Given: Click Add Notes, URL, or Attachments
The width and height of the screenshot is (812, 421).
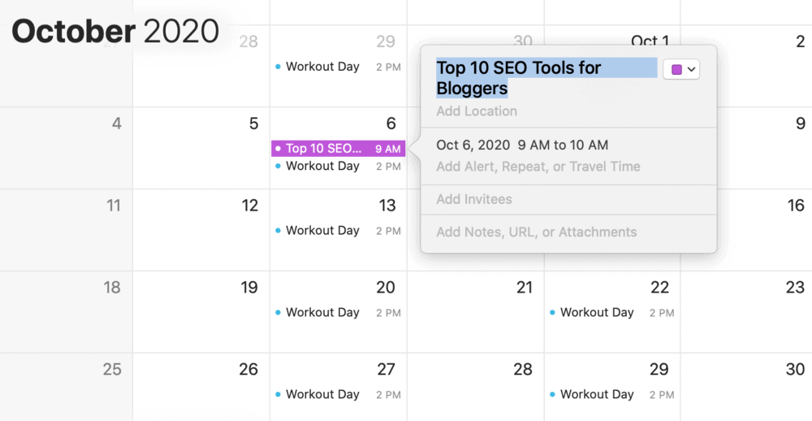Looking at the screenshot, I should [537, 232].
